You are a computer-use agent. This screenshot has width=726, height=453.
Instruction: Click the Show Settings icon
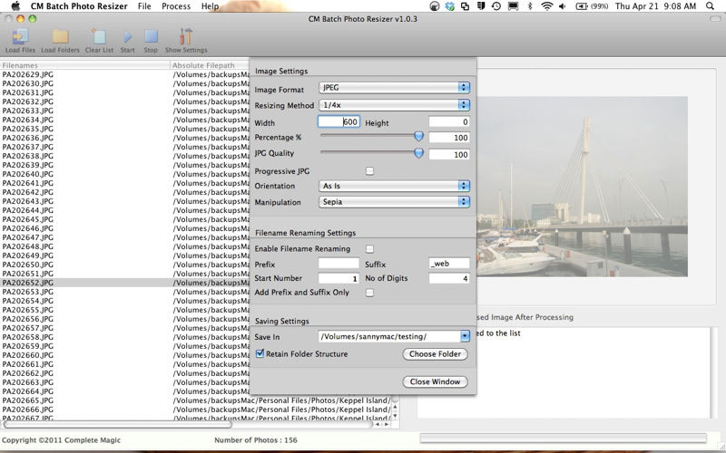pos(185,37)
